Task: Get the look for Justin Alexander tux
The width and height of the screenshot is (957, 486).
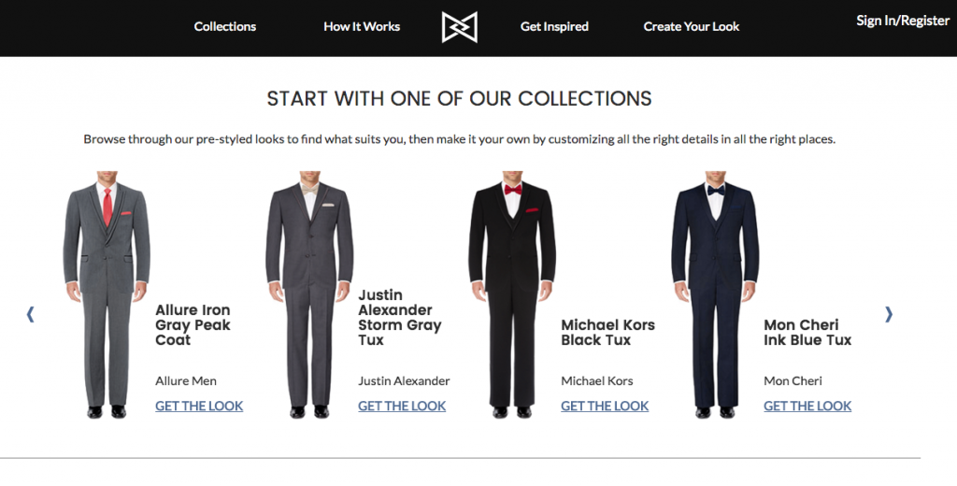Action: (402, 407)
